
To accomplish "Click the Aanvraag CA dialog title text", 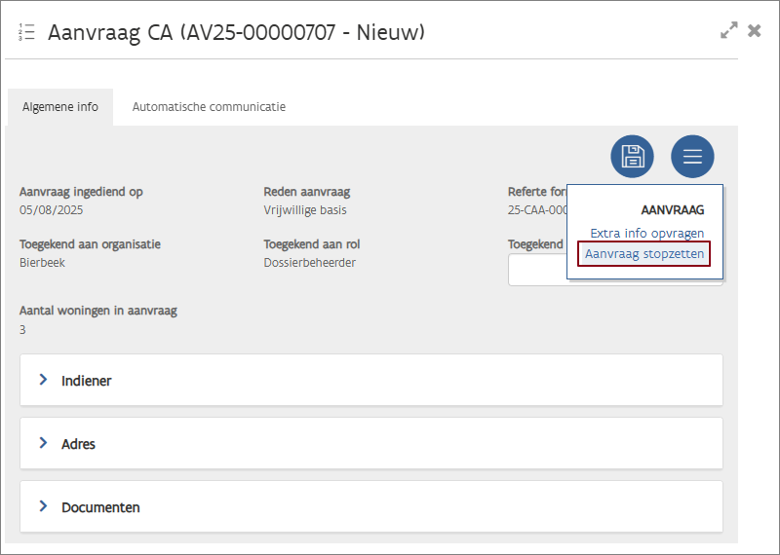I will [237, 32].
